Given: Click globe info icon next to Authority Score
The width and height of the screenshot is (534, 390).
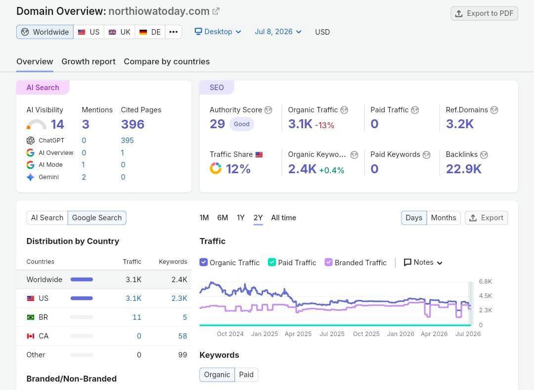Looking at the screenshot, I should point(268,110).
